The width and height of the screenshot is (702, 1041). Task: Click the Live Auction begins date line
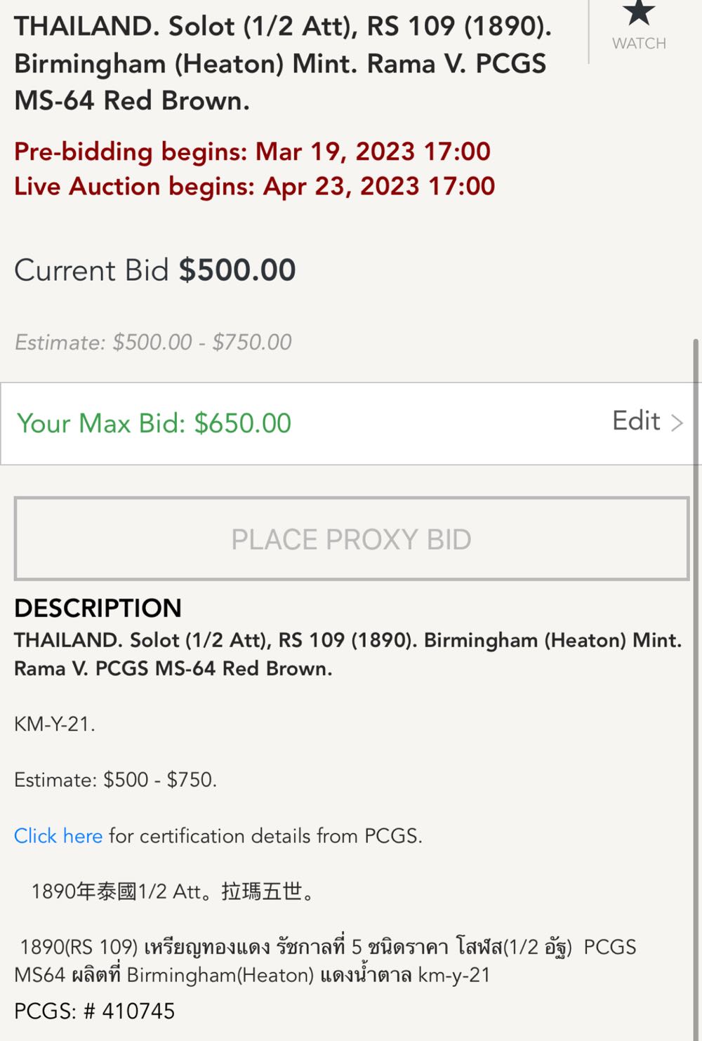tap(254, 187)
